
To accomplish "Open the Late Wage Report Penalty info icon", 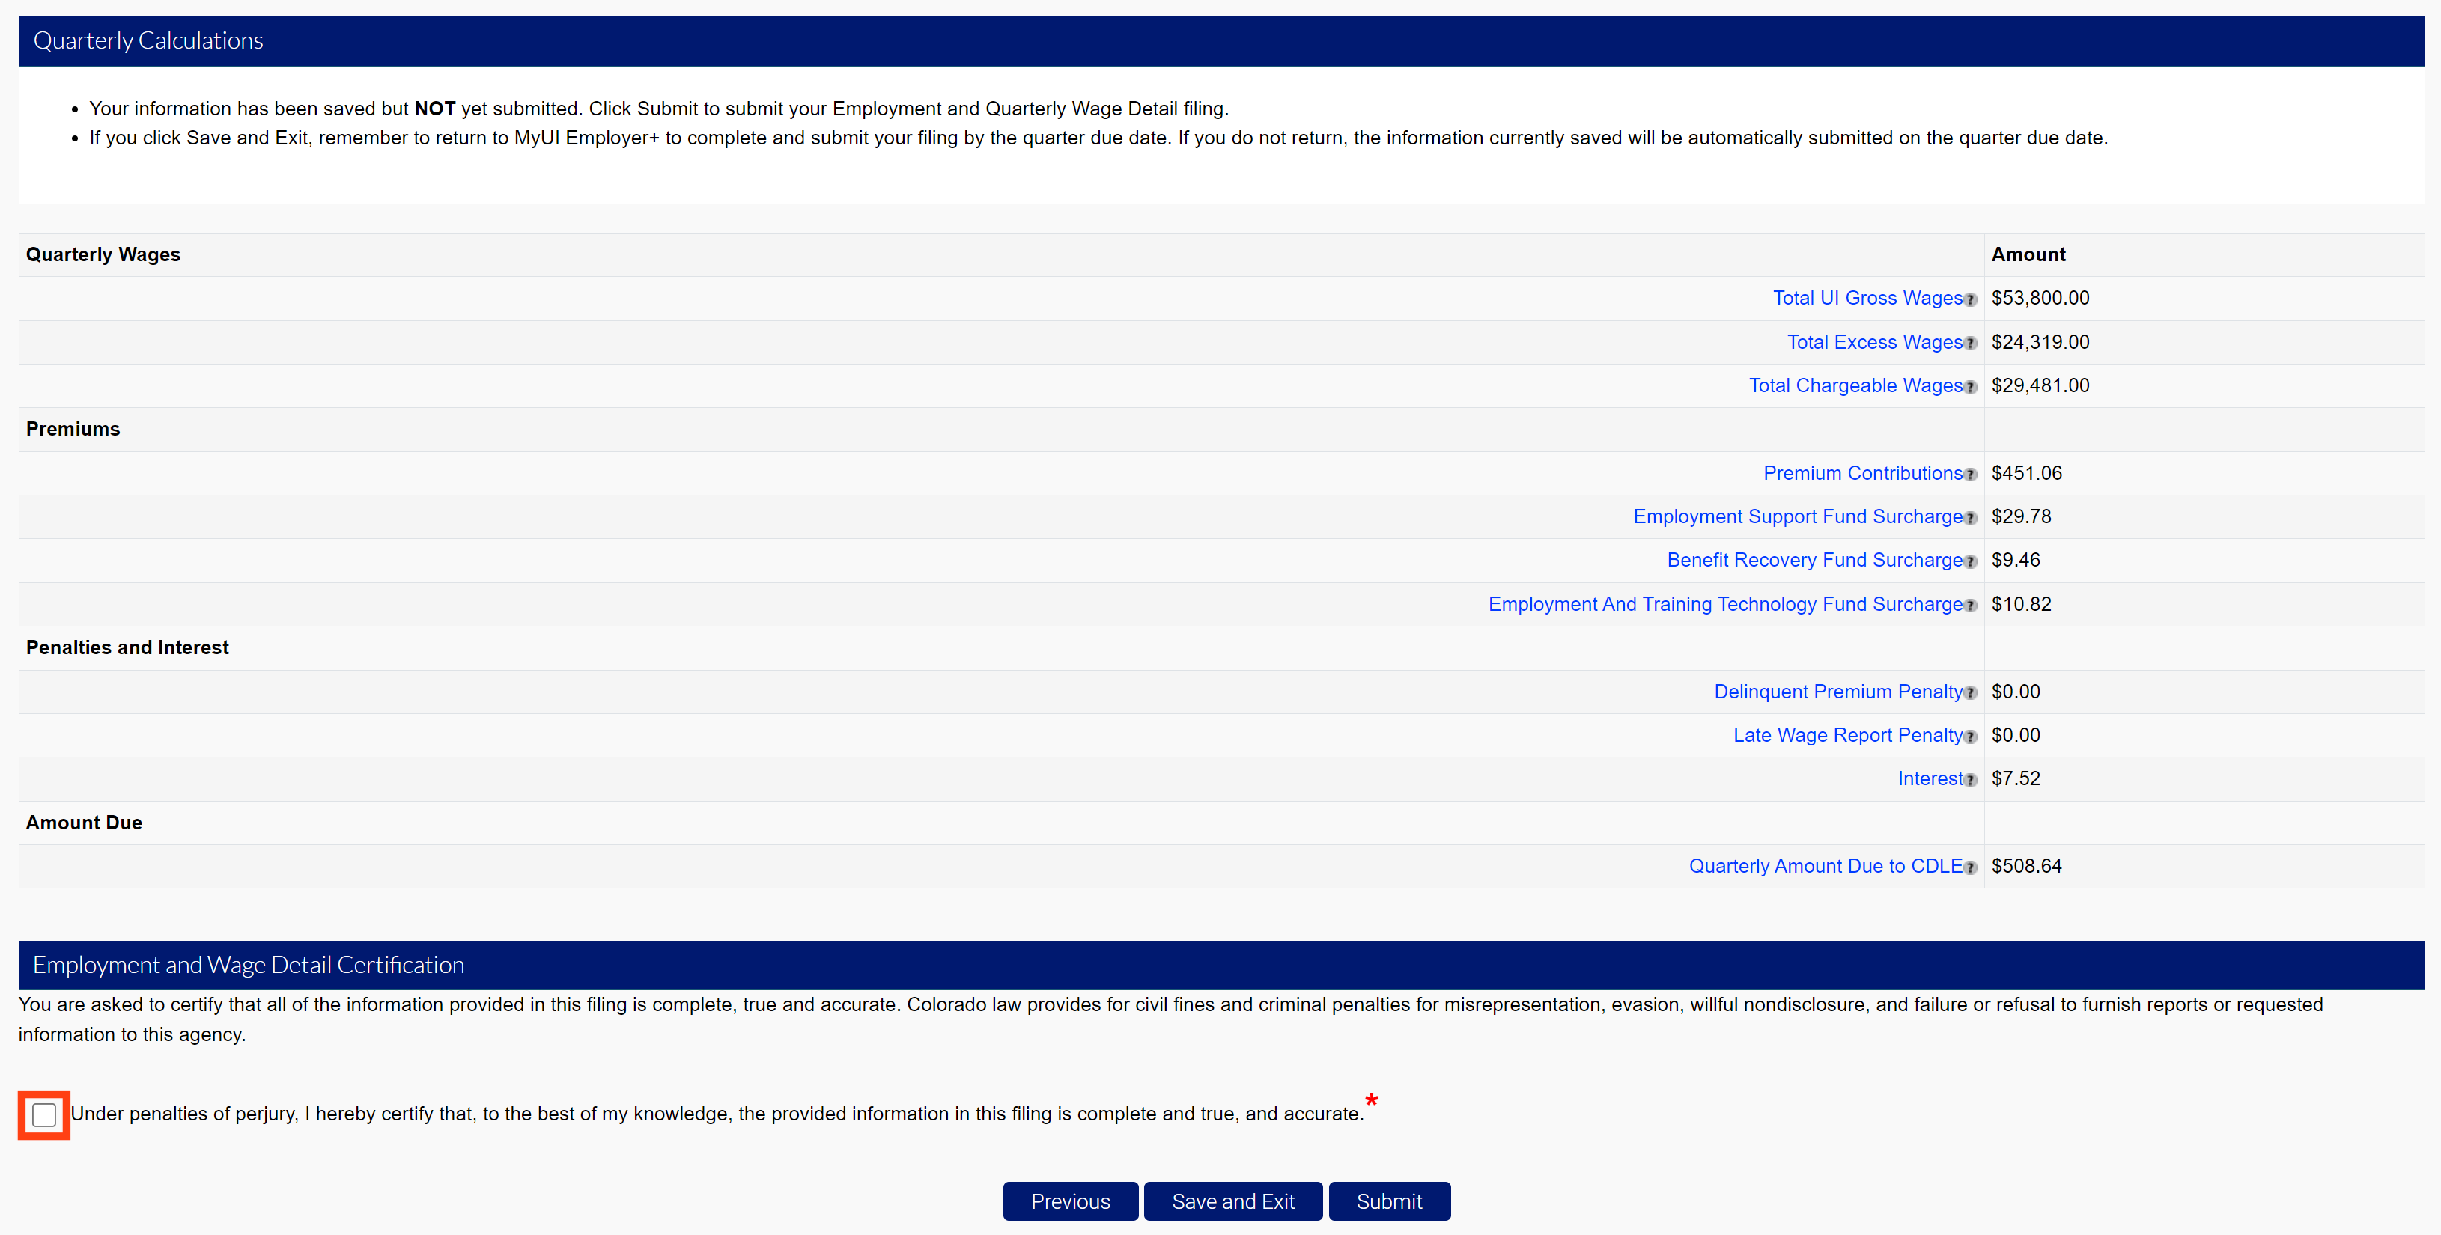I will click(x=1971, y=736).
